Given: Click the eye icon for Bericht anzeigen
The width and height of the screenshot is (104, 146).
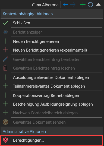Looking at the screenshot, I should (x=5, y=32).
